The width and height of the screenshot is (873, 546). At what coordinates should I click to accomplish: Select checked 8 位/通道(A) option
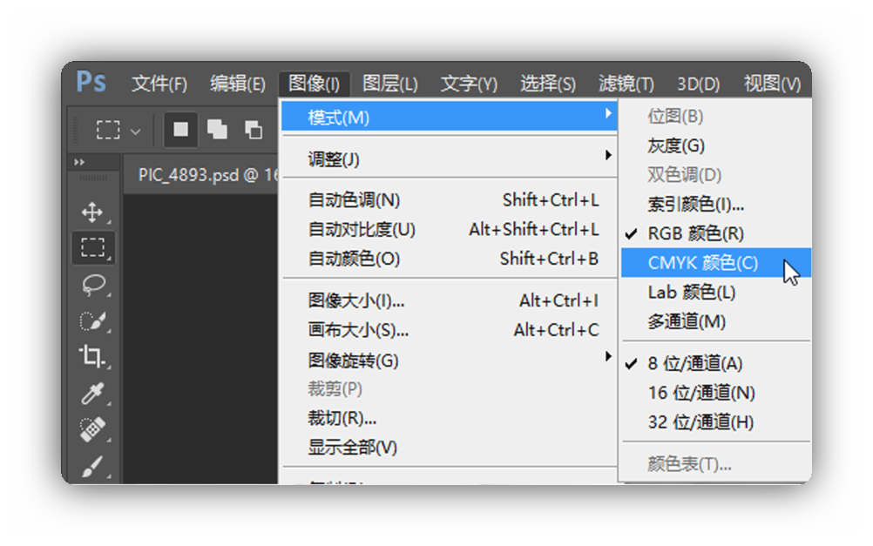pyautogui.click(x=715, y=363)
